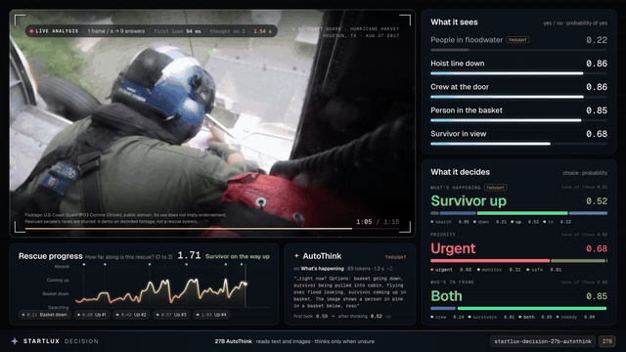Click the Survivor up decision bar

tap(518, 213)
